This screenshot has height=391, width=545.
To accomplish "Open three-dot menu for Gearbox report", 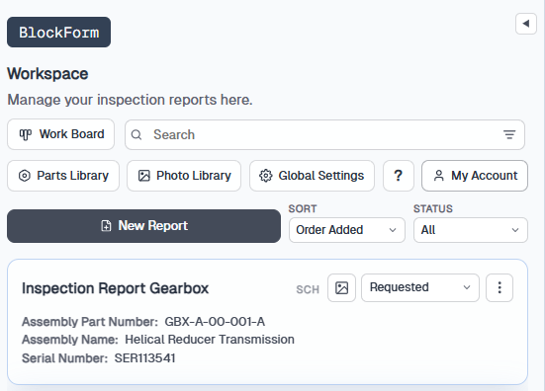I will pyautogui.click(x=500, y=287).
